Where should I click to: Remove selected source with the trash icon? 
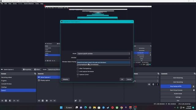pos(43,101)
